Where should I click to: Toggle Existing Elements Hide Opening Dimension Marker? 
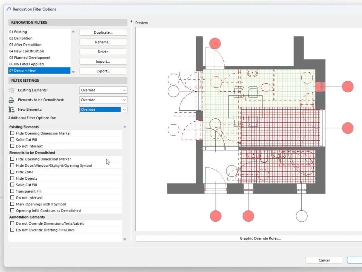12,133
